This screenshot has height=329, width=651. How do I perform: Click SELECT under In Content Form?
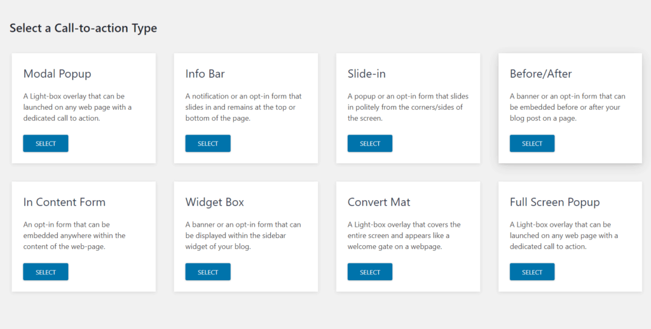(46, 272)
